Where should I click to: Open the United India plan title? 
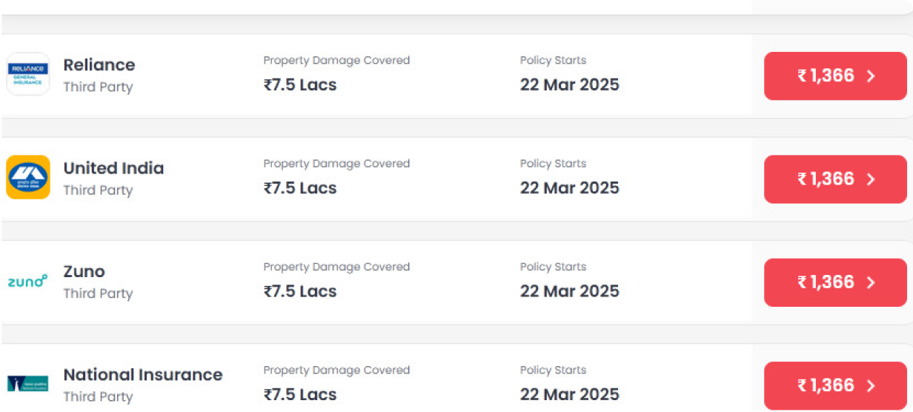pos(113,168)
